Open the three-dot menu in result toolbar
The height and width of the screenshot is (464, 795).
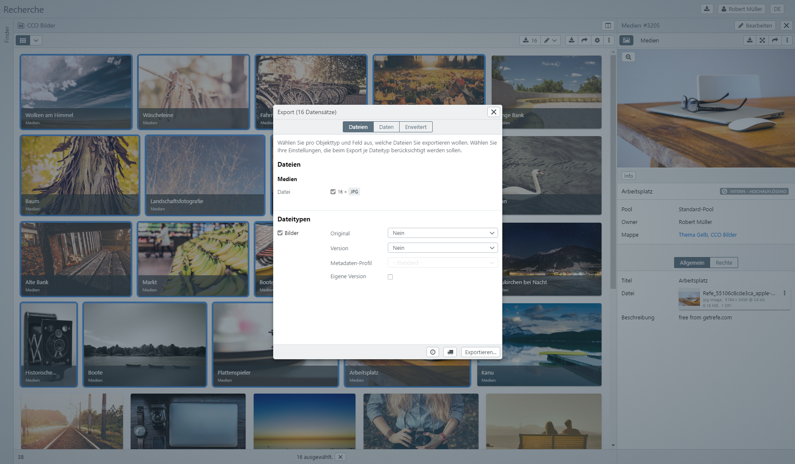(x=609, y=40)
